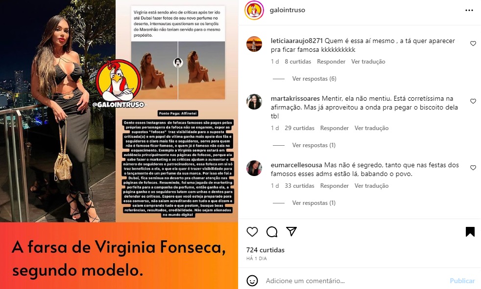Like martakrissoares' comment heart
This screenshot has width=481, height=289.
pyautogui.click(x=473, y=101)
